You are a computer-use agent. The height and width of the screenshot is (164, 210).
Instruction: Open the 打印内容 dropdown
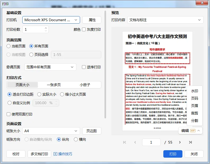point(165,20)
